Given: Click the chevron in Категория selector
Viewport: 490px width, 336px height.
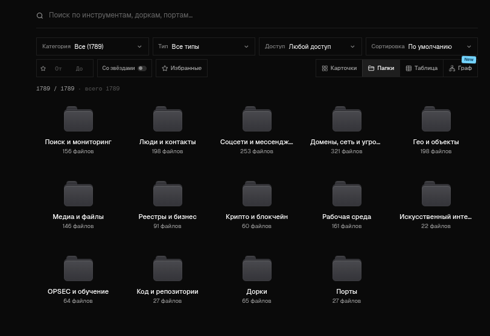Looking at the screenshot, I should [139, 46].
